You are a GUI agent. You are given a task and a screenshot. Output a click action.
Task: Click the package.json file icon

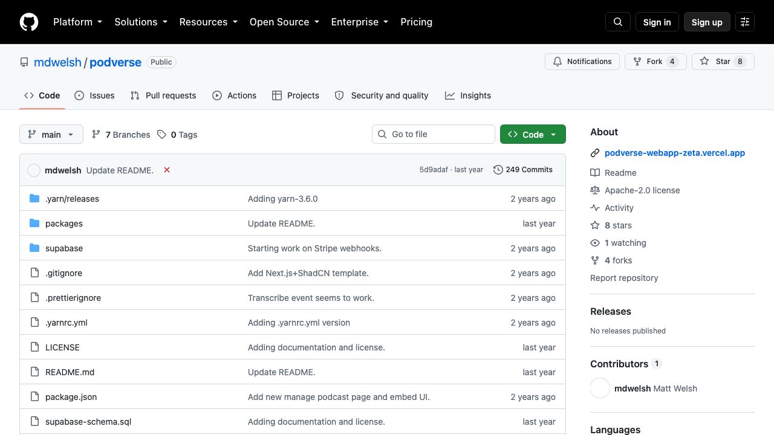pyautogui.click(x=34, y=397)
